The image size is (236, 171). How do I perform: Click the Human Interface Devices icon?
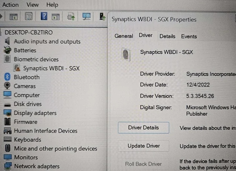(8, 131)
